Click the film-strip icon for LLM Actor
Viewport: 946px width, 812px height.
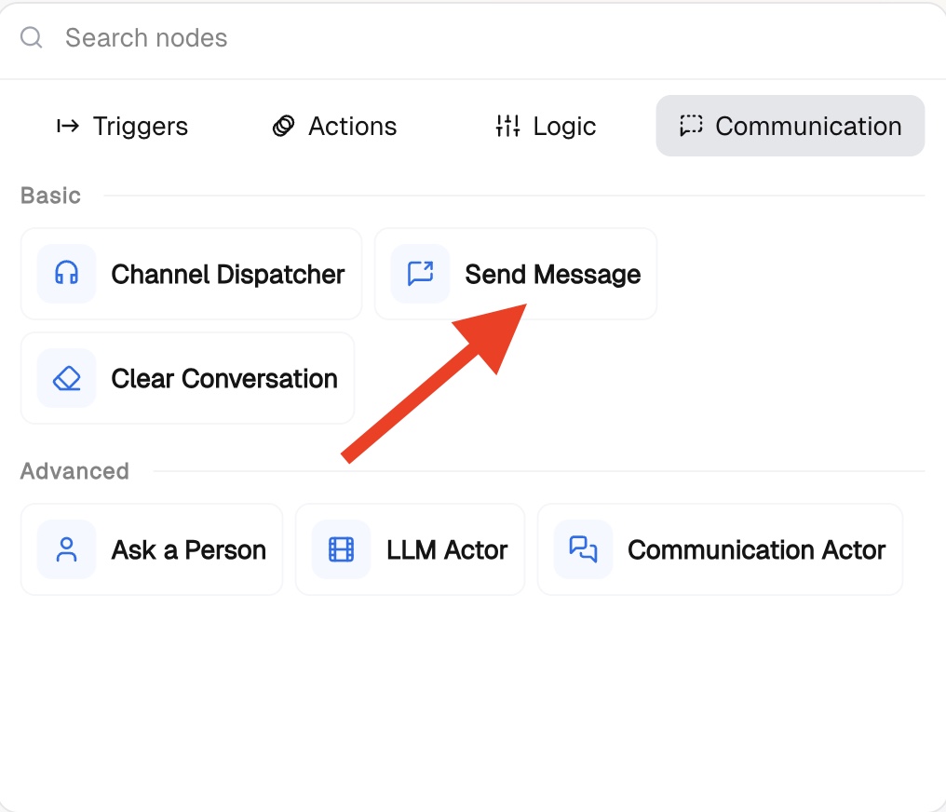342,549
